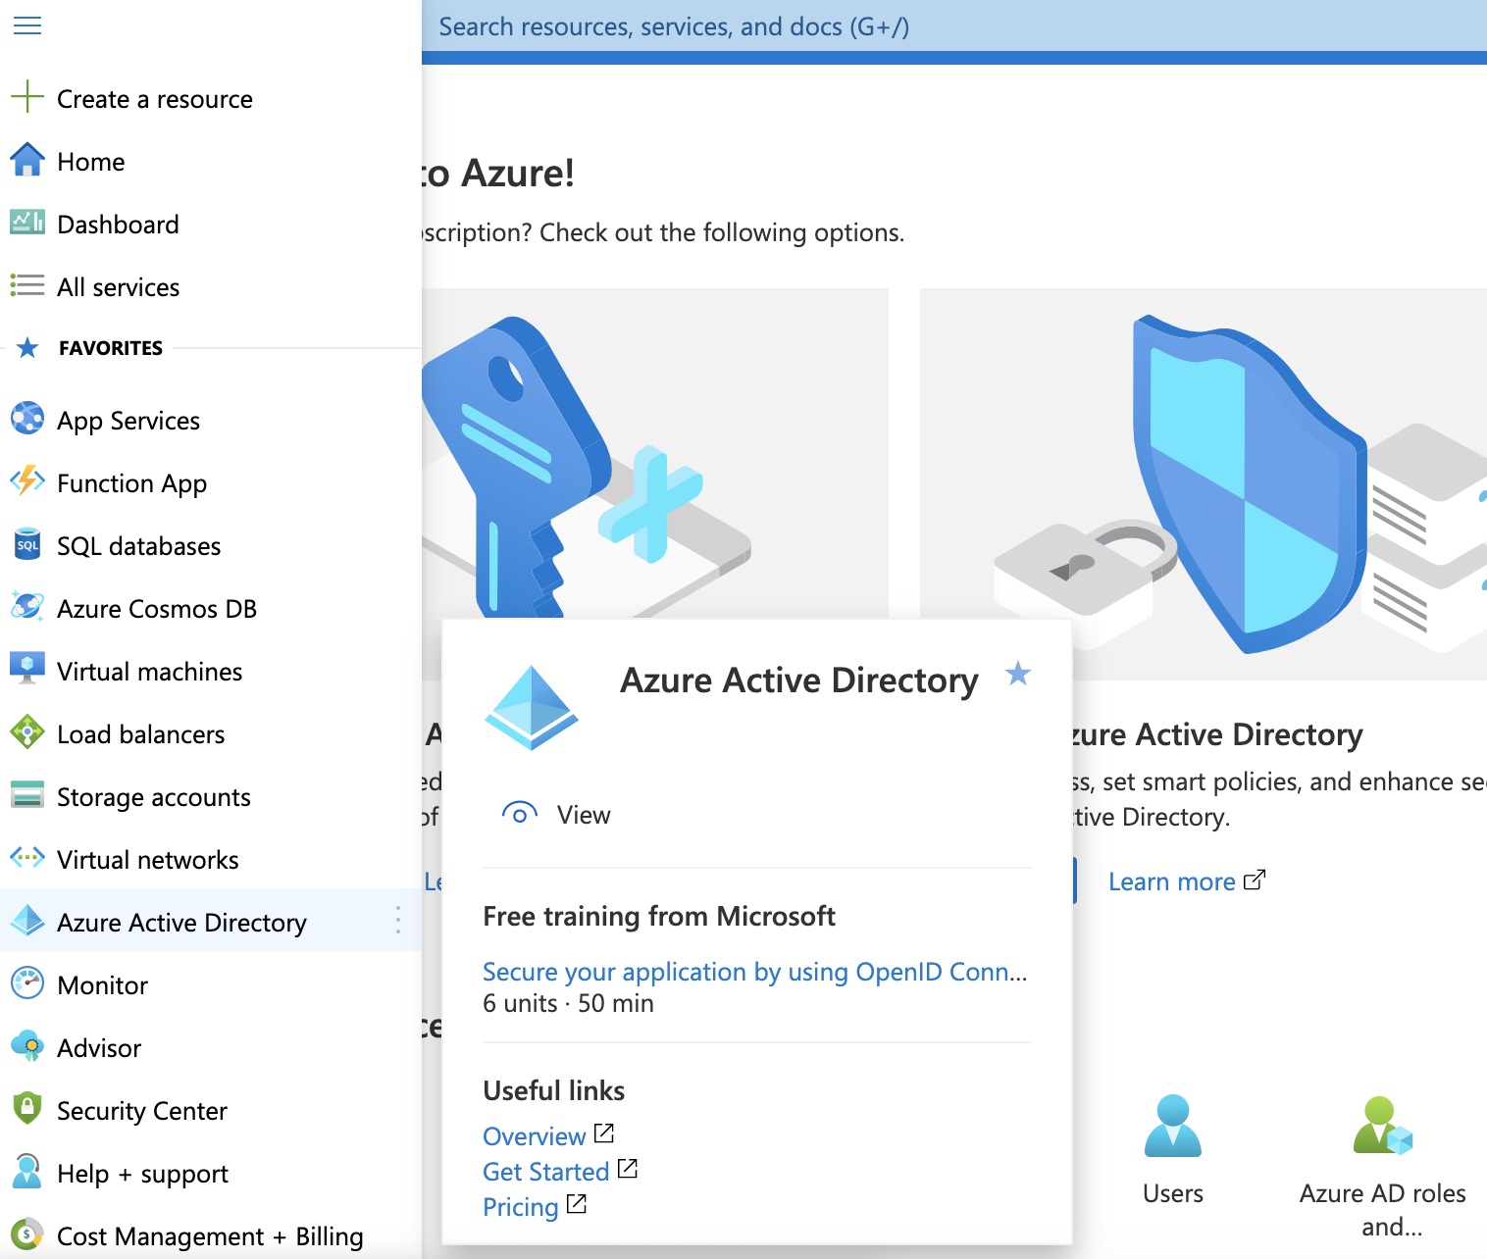This screenshot has height=1259, width=1487.
Task: Click the Load balancers icon
Action: pos(26,733)
